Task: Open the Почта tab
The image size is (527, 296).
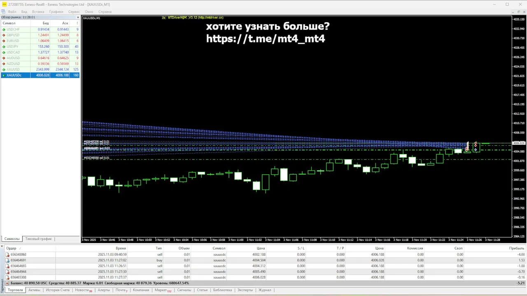Action: point(121,290)
